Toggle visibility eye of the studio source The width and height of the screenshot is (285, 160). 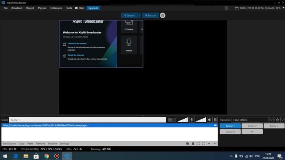coord(215,125)
